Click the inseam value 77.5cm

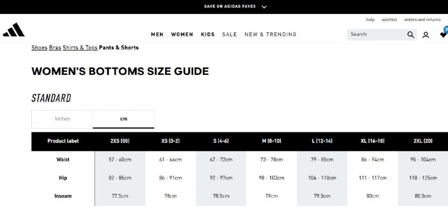pyautogui.click(x=120, y=196)
